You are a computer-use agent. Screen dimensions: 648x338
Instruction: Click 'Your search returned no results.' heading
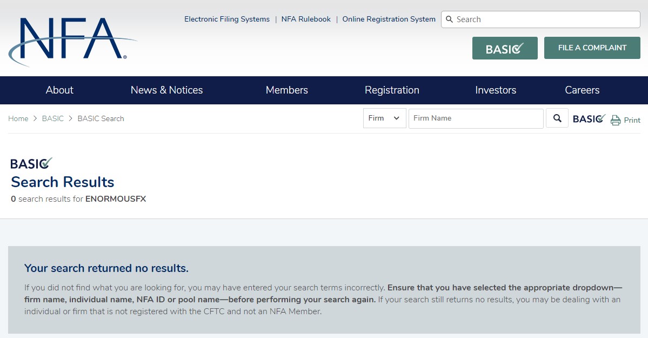click(106, 268)
